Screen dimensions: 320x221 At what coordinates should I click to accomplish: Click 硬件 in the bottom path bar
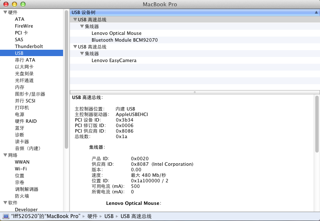click(92, 216)
